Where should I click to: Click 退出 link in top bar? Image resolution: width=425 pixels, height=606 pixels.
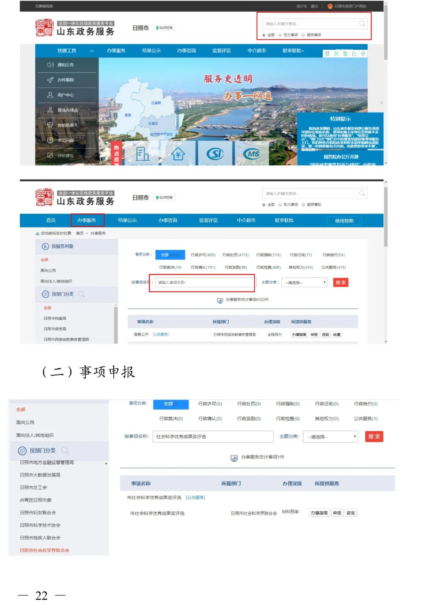(x=314, y=6)
